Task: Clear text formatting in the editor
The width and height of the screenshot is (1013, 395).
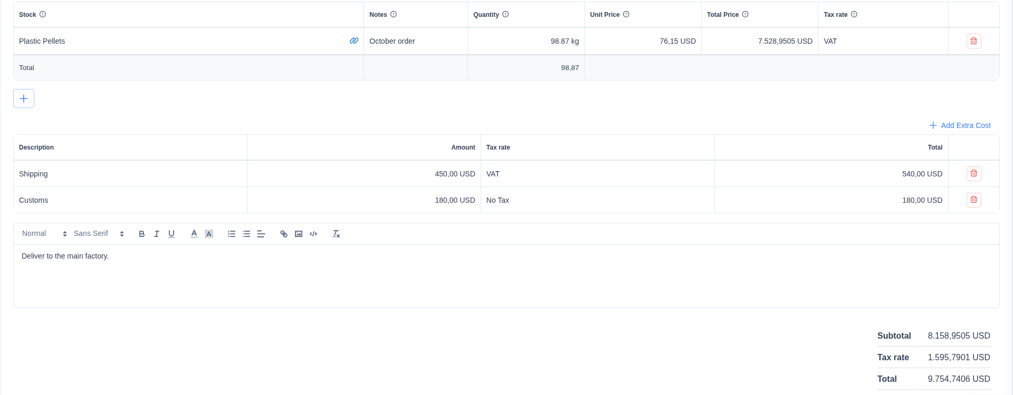Action: [336, 234]
